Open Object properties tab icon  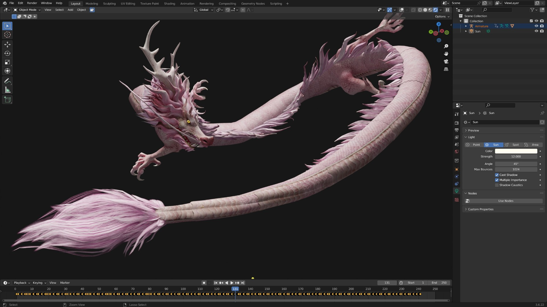[457, 169]
